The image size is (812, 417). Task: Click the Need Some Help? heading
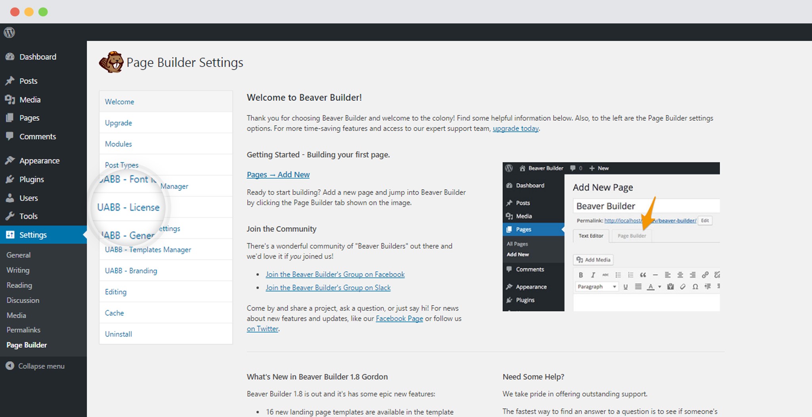pyautogui.click(x=533, y=377)
